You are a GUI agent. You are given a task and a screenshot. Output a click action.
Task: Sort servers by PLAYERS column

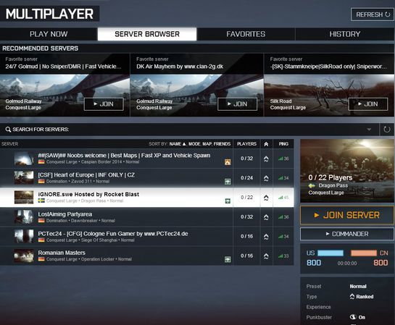tap(246, 144)
